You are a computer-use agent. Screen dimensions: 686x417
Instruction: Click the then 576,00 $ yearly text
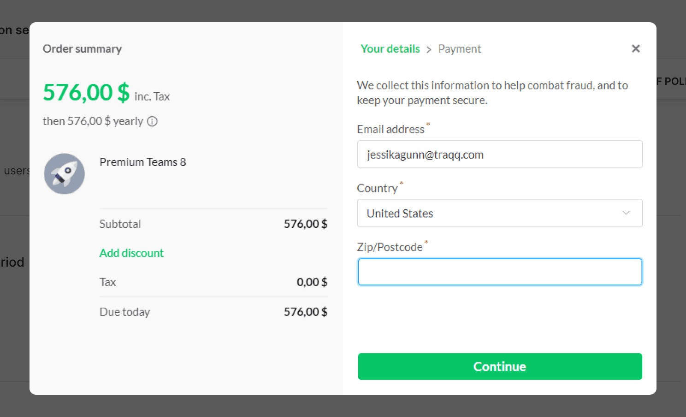[93, 121]
